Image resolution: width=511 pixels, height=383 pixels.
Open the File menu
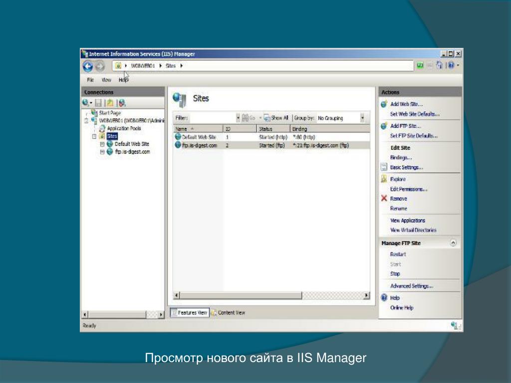(90, 80)
